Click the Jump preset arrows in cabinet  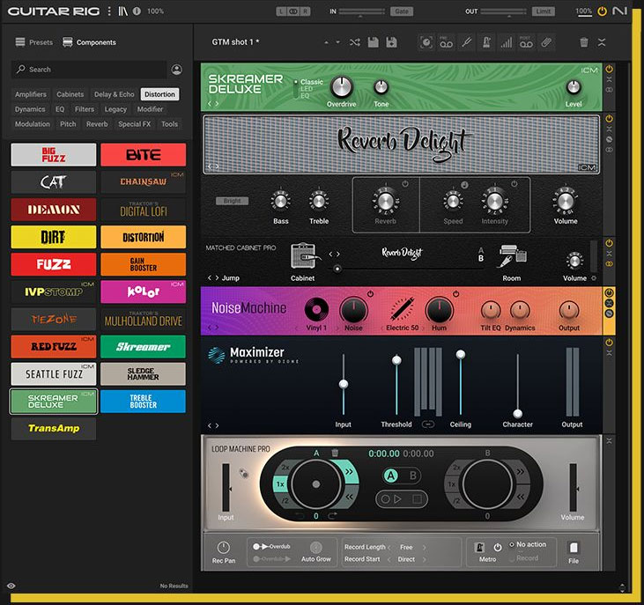click(x=212, y=278)
